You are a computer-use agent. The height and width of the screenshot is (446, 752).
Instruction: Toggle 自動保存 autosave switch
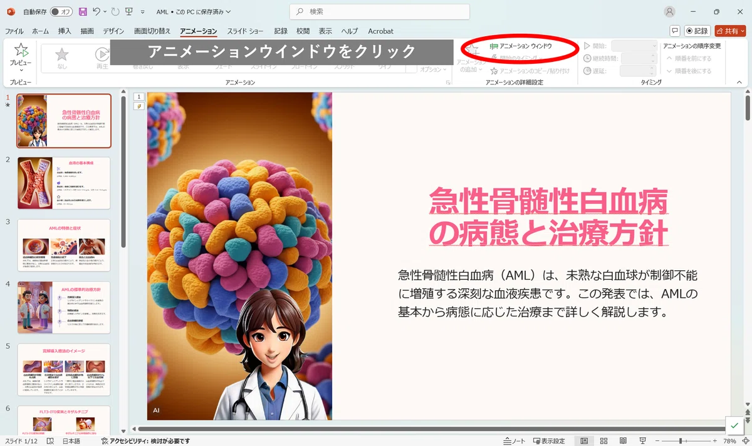[61, 12]
